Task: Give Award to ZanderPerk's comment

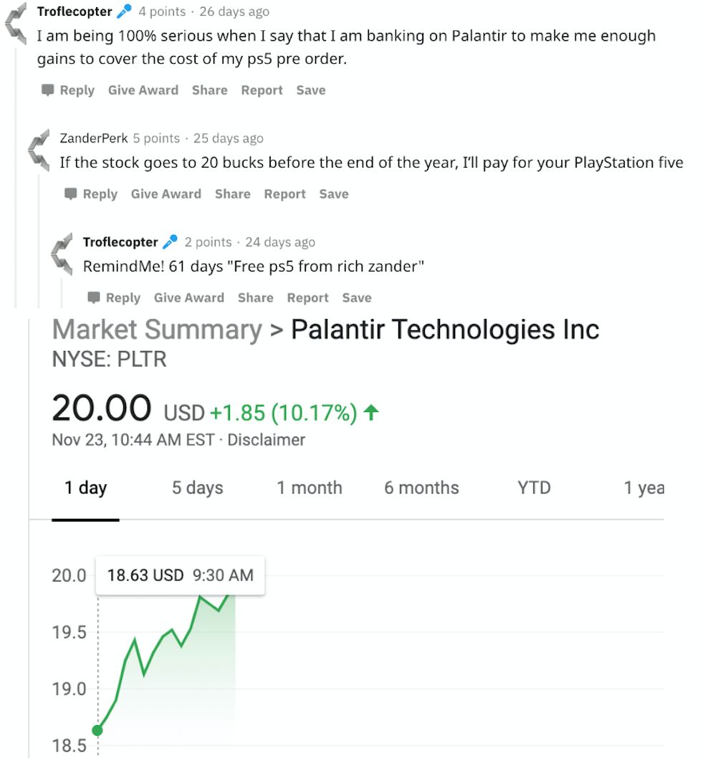Action: point(166,194)
